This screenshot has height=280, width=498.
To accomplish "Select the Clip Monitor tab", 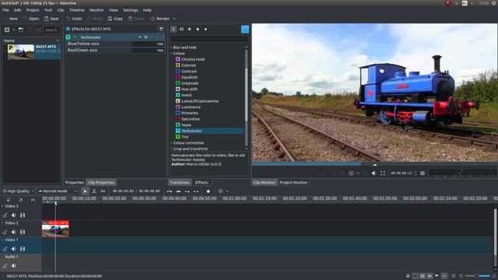I will 265,183.
